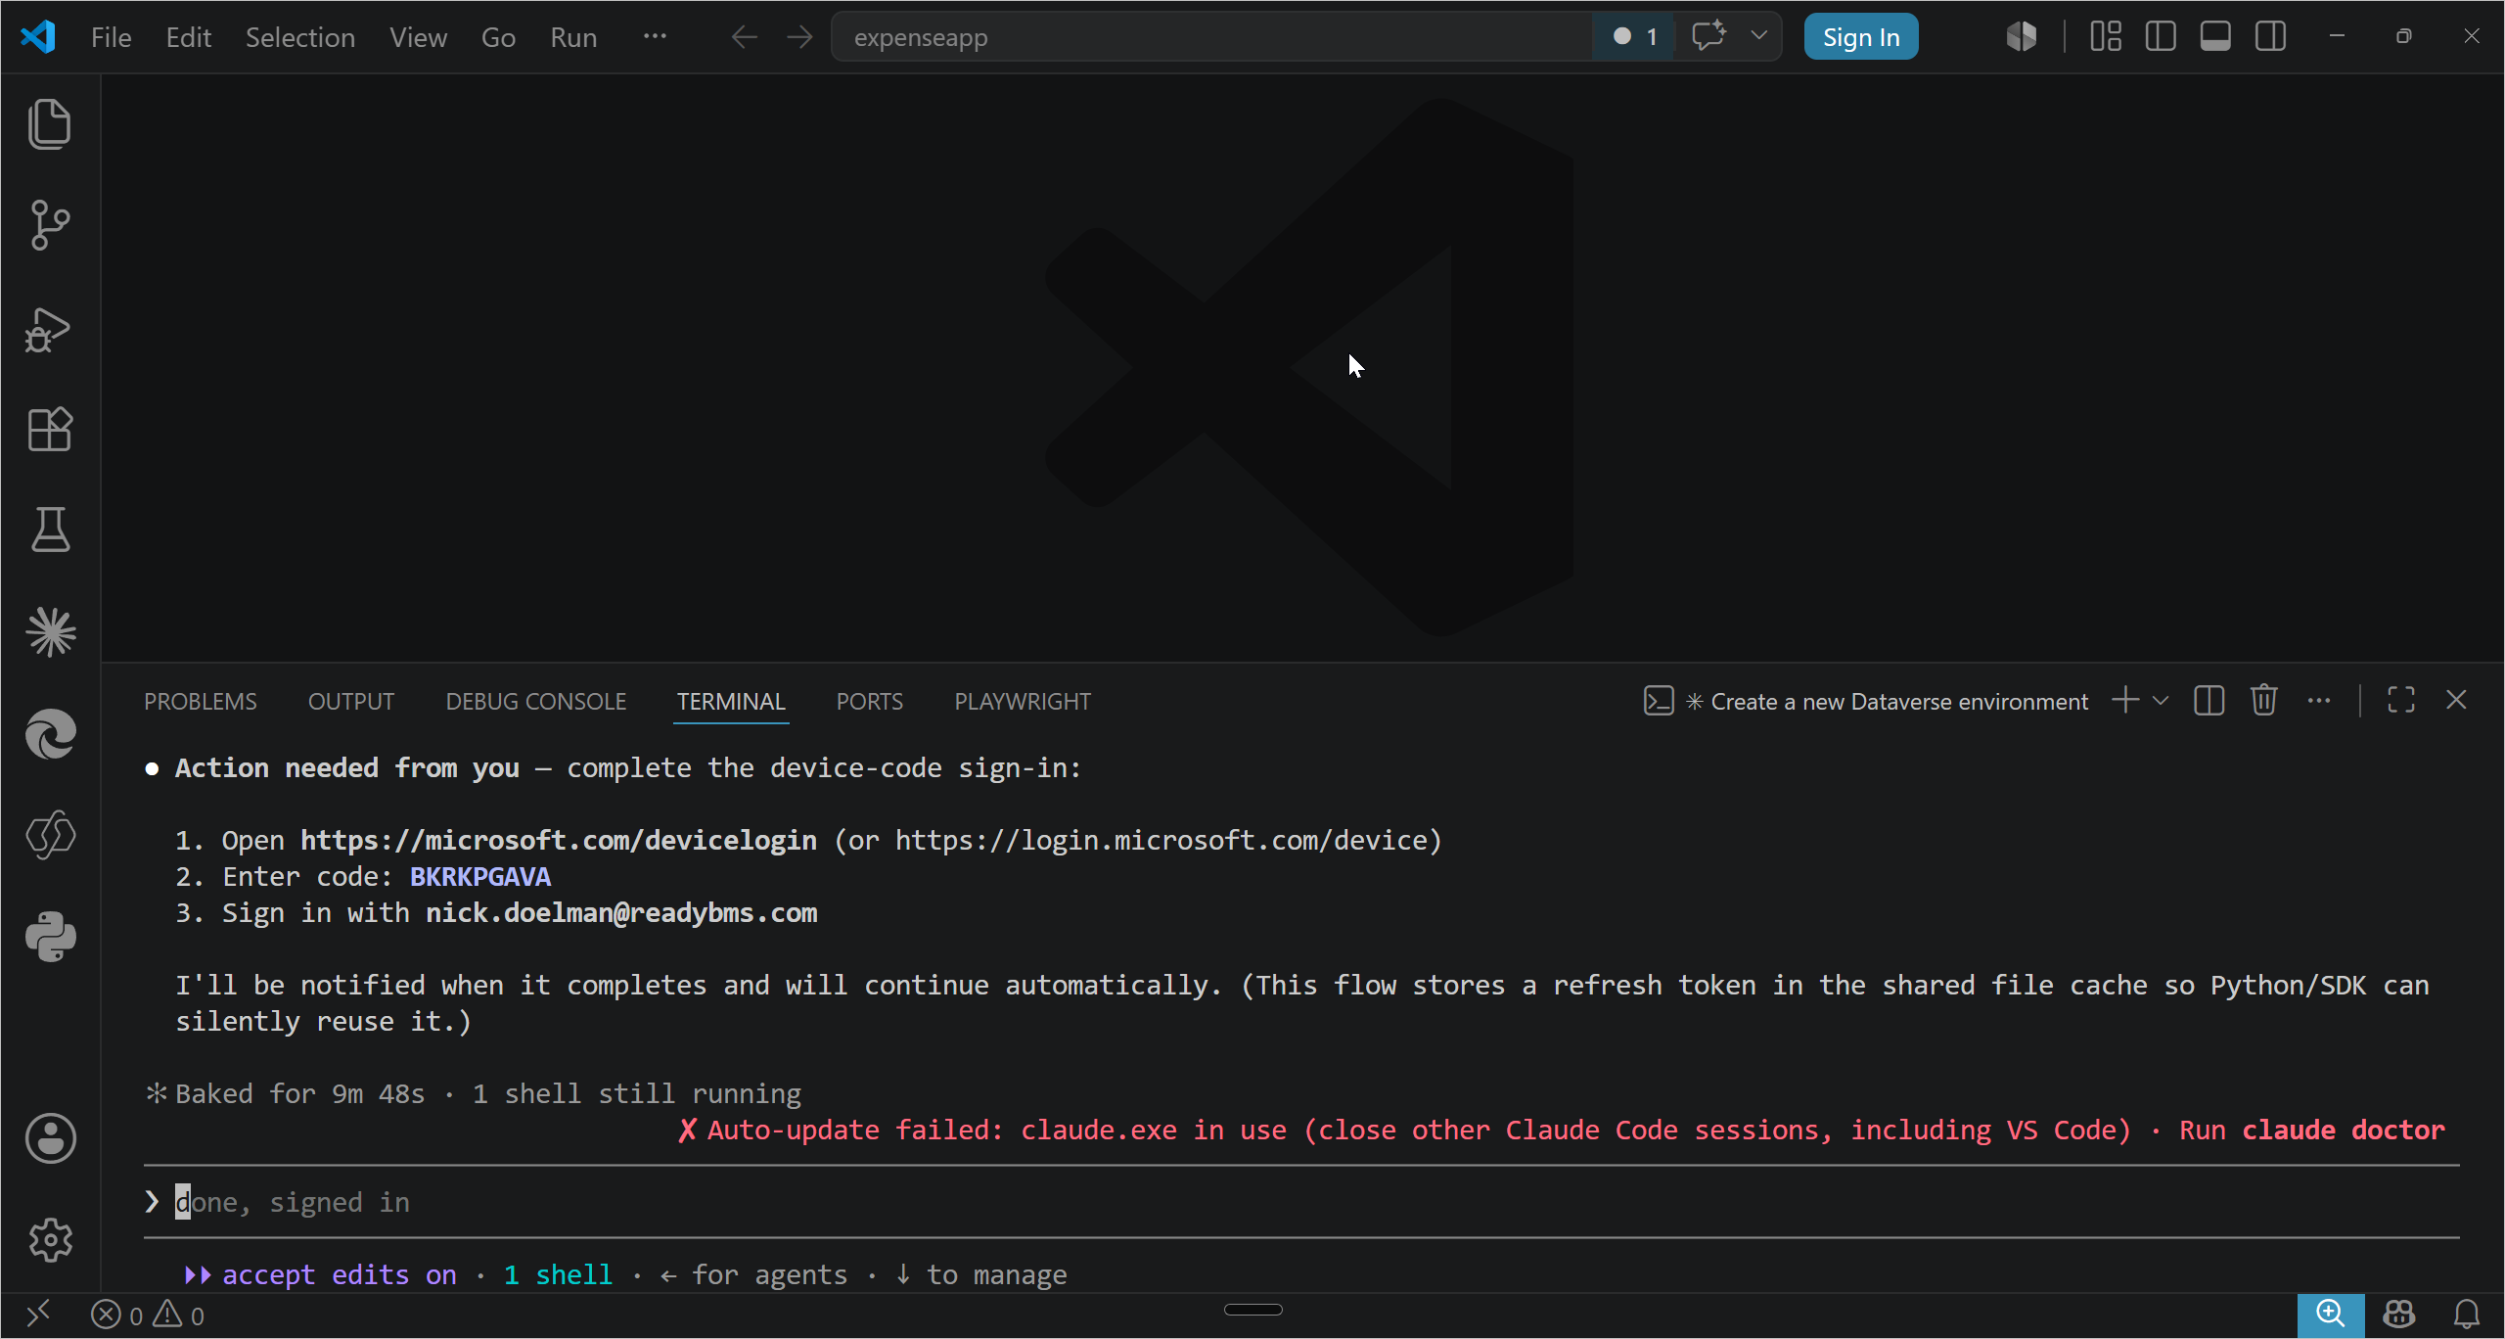Open remote window icon in status bar

coord(38,1315)
